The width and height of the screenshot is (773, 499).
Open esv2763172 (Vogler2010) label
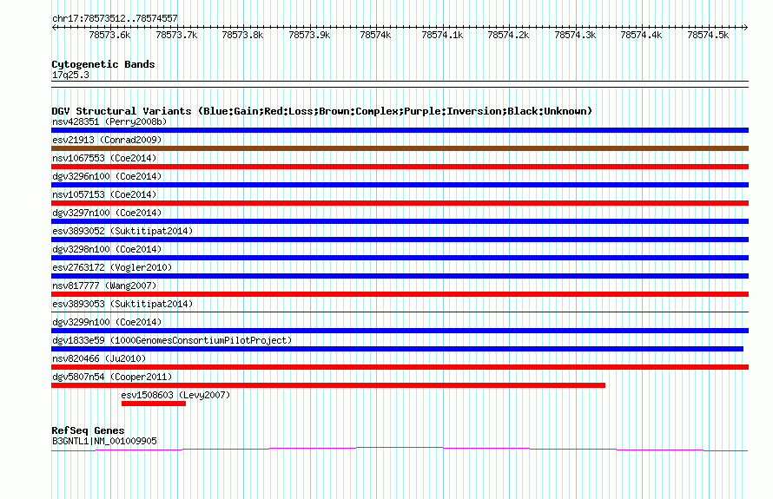coord(112,267)
